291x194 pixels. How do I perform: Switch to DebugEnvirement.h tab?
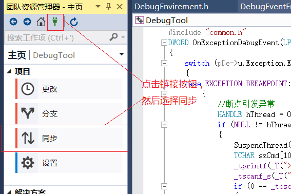171,7
